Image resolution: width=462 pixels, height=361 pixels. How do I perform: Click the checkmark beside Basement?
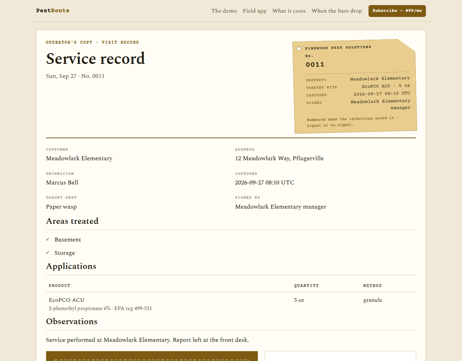48,239
